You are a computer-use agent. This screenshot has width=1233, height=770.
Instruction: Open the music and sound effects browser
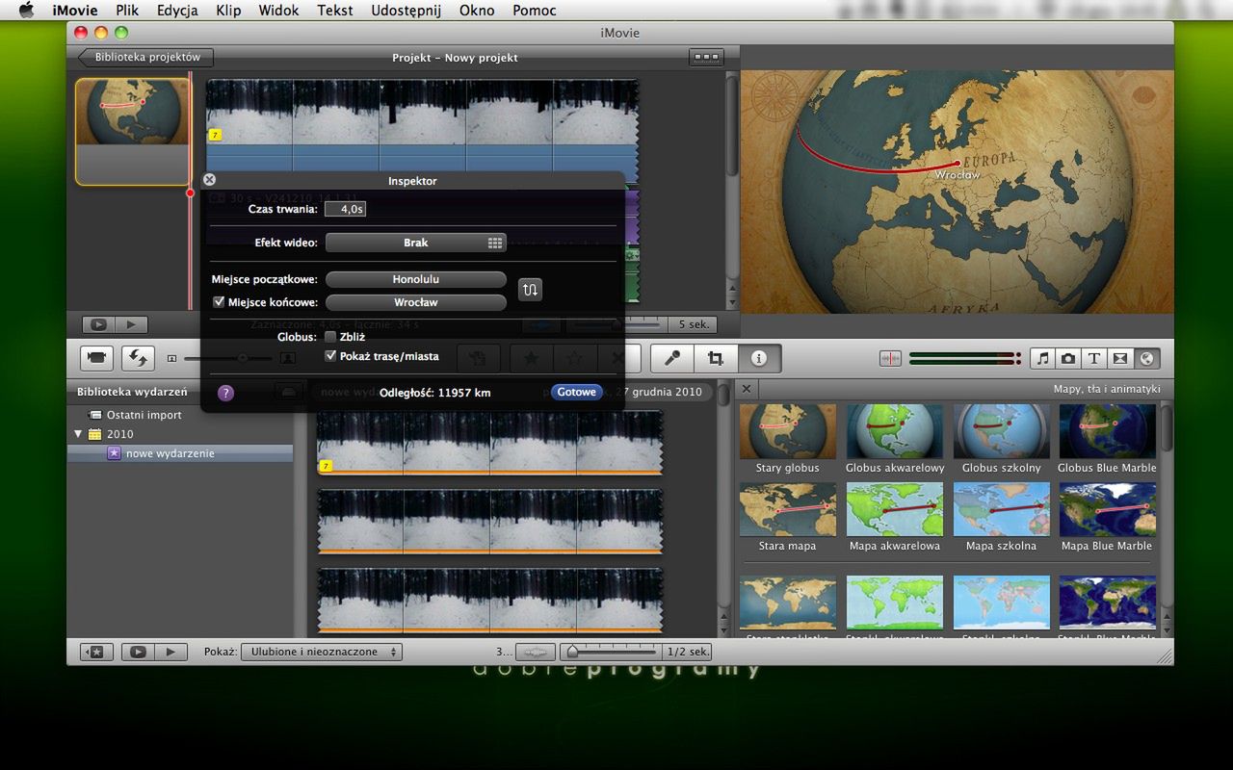point(1042,358)
